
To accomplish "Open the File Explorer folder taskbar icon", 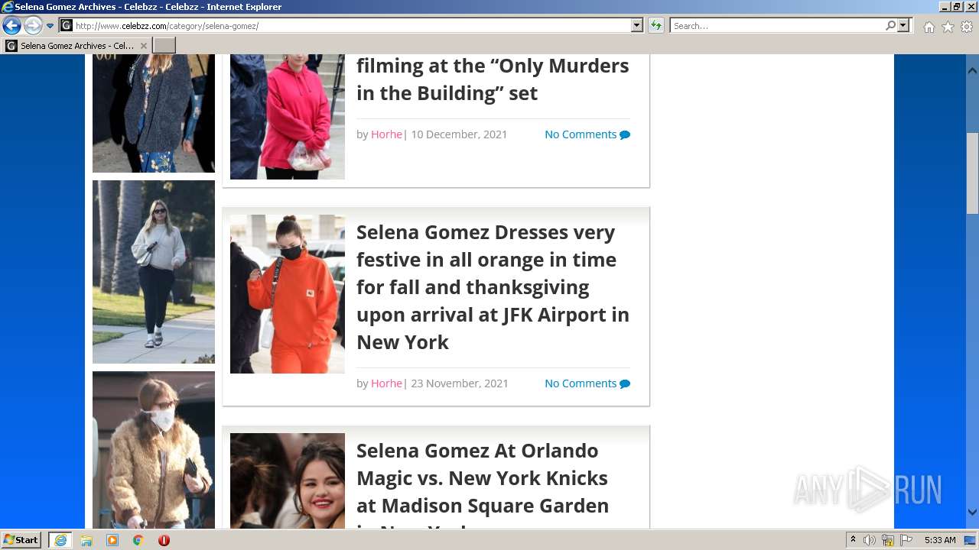I will 86,540.
